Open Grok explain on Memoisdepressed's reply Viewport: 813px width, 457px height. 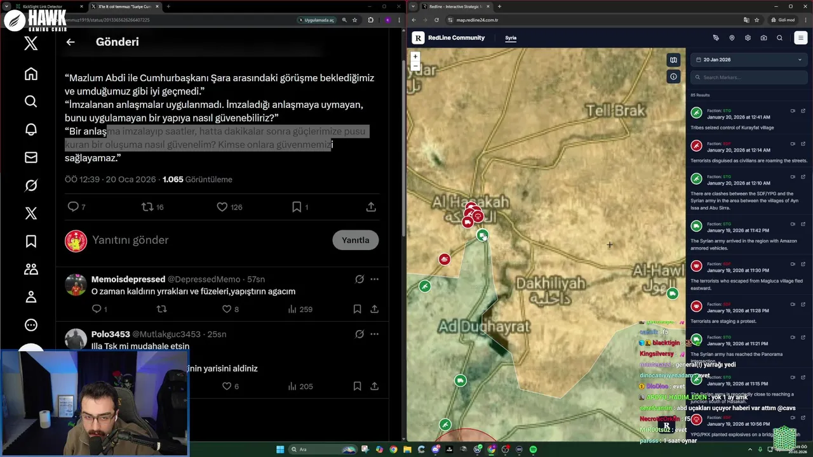pyautogui.click(x=359, y=279)
